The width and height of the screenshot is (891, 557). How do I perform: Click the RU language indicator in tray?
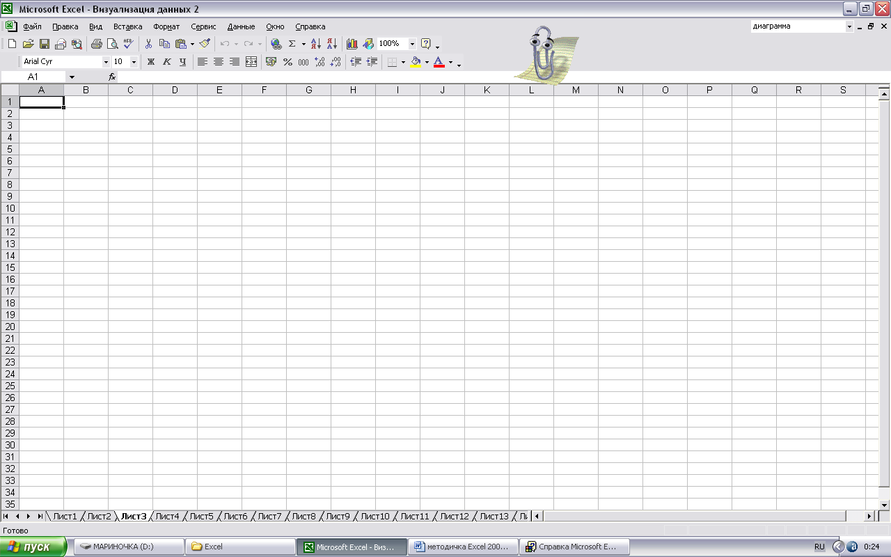[819, 547]
